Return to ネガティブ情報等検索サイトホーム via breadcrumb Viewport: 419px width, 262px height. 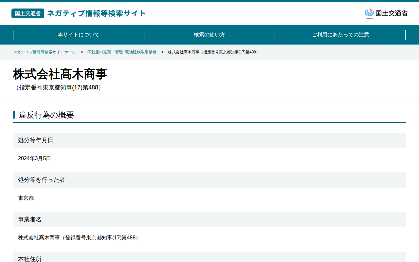(x=45, y=52)
